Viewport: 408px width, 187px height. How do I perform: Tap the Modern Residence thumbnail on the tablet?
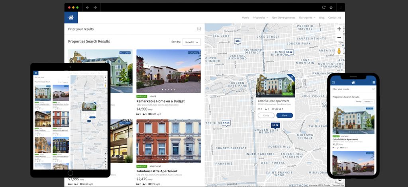point(43,119)
